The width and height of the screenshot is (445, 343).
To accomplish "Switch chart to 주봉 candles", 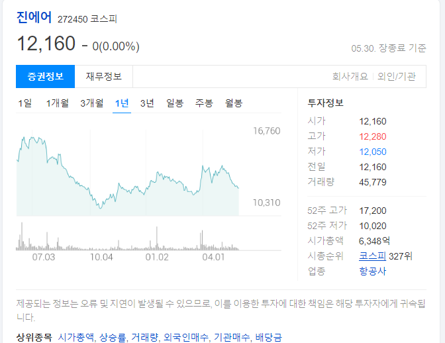I will (x=204, y=103).
